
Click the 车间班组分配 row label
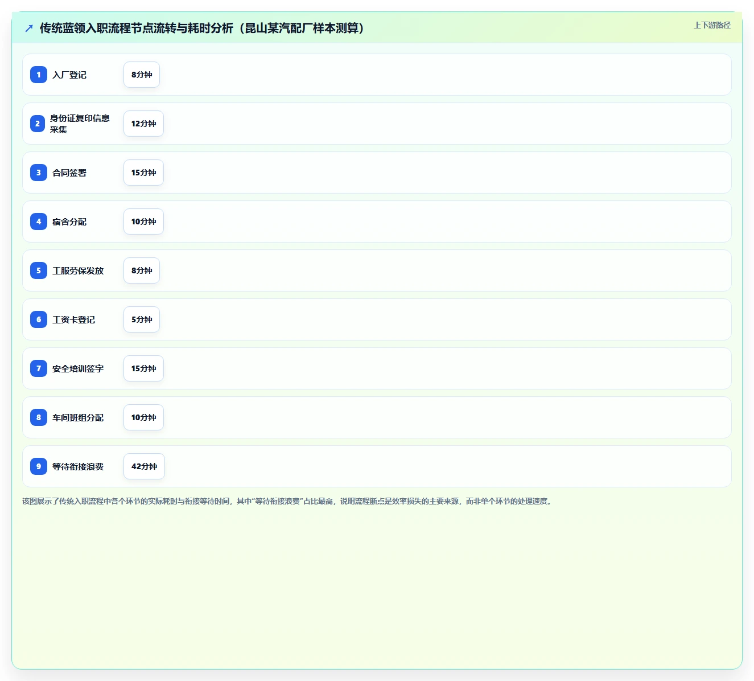click(78, 417)
